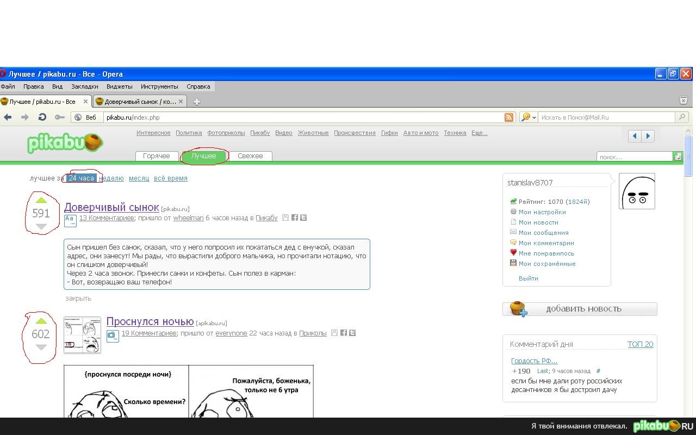The width and height of the screenshot is (696, 435).
Task: Click the password wand key icon
Action: click(60, 117)
